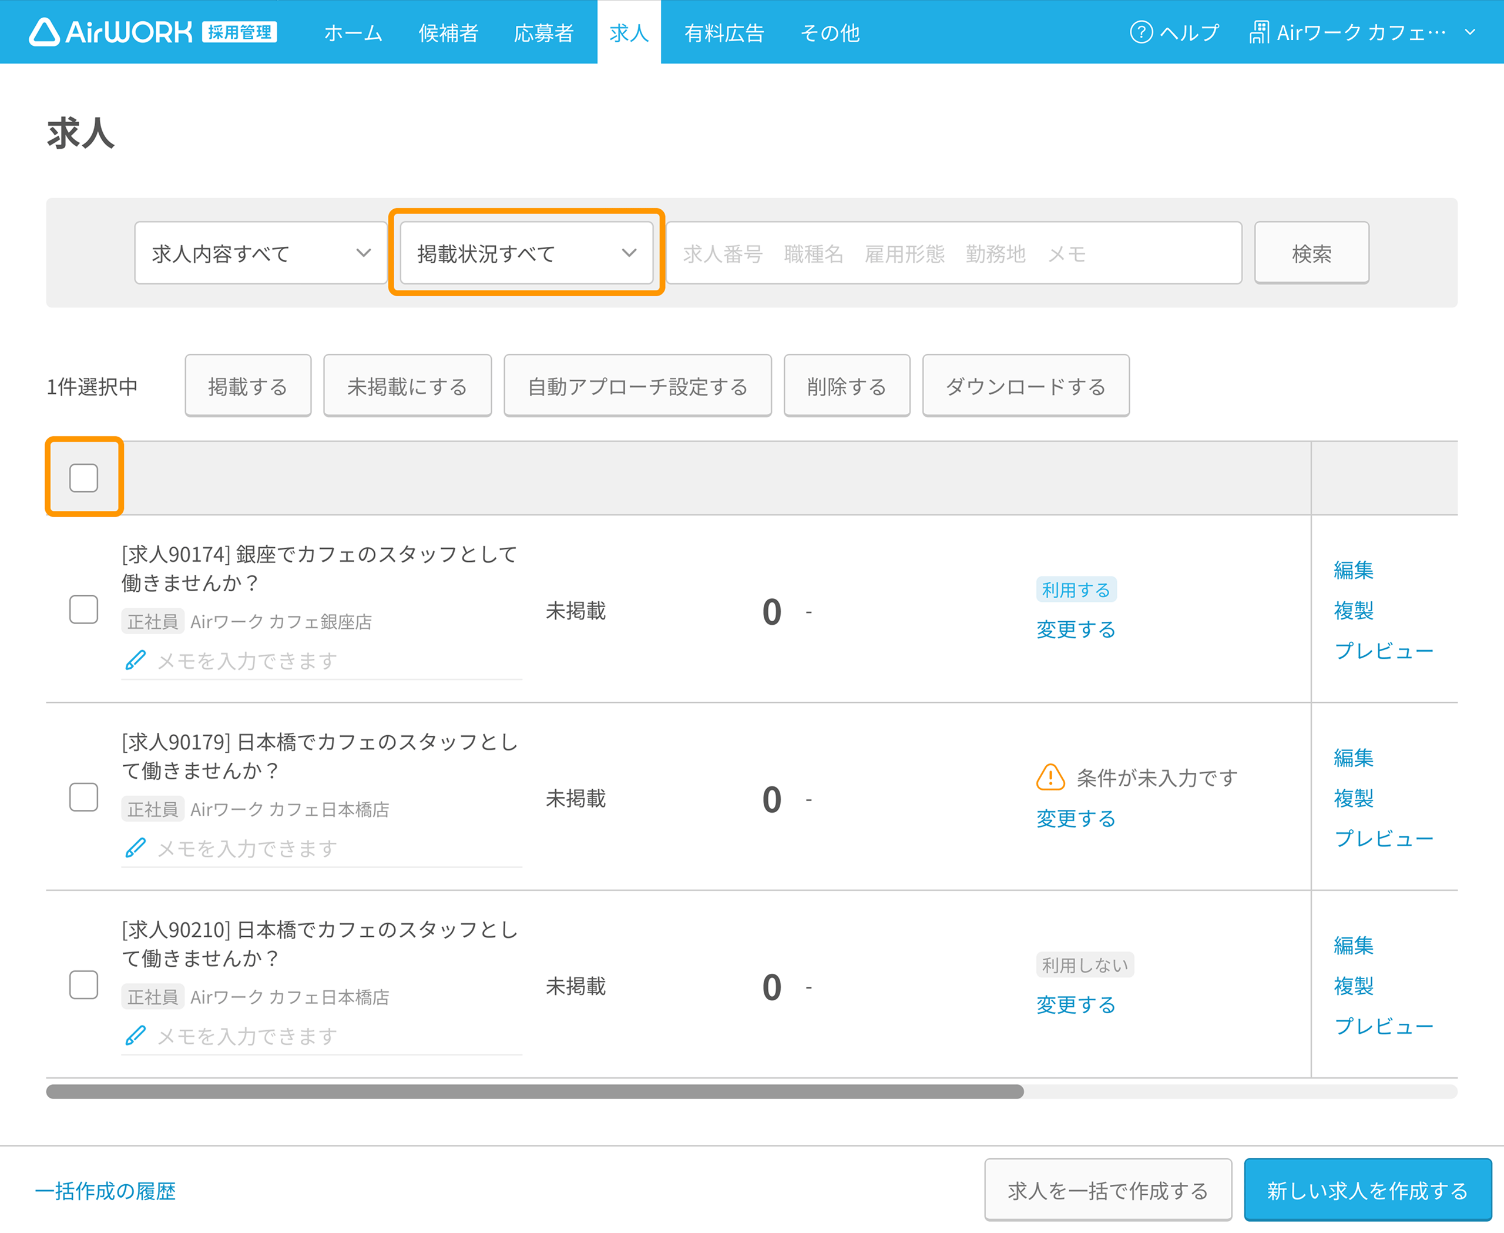Screen dimensions: 1504x1233
Task: Click memo pencil icon for 求人90210
Action: coord(135,1036)
